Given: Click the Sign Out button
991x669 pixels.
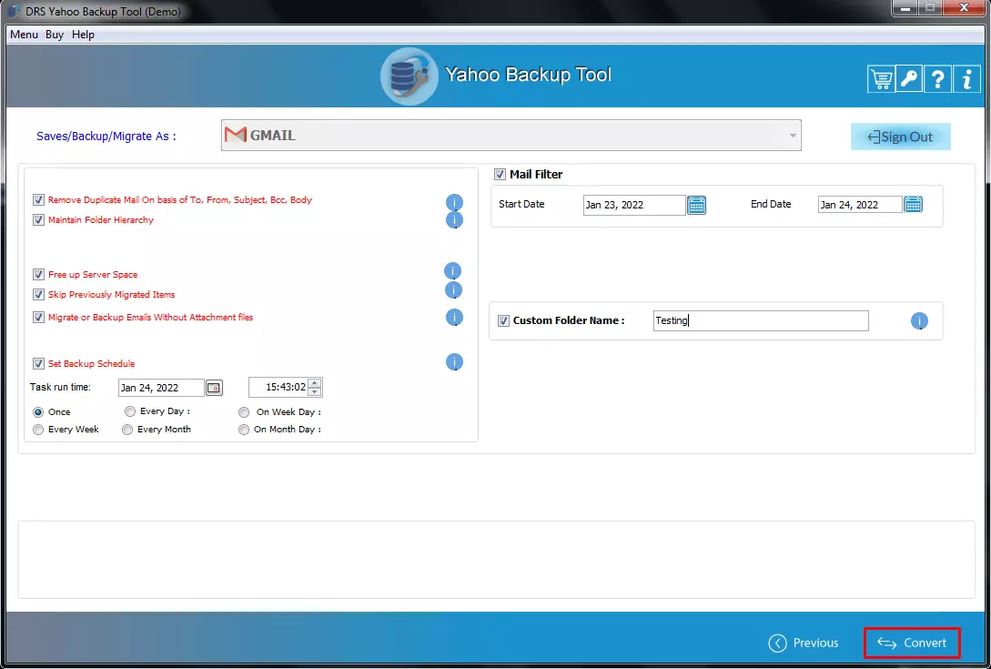Looking at the screenshot, I should [x=900, y=137].
